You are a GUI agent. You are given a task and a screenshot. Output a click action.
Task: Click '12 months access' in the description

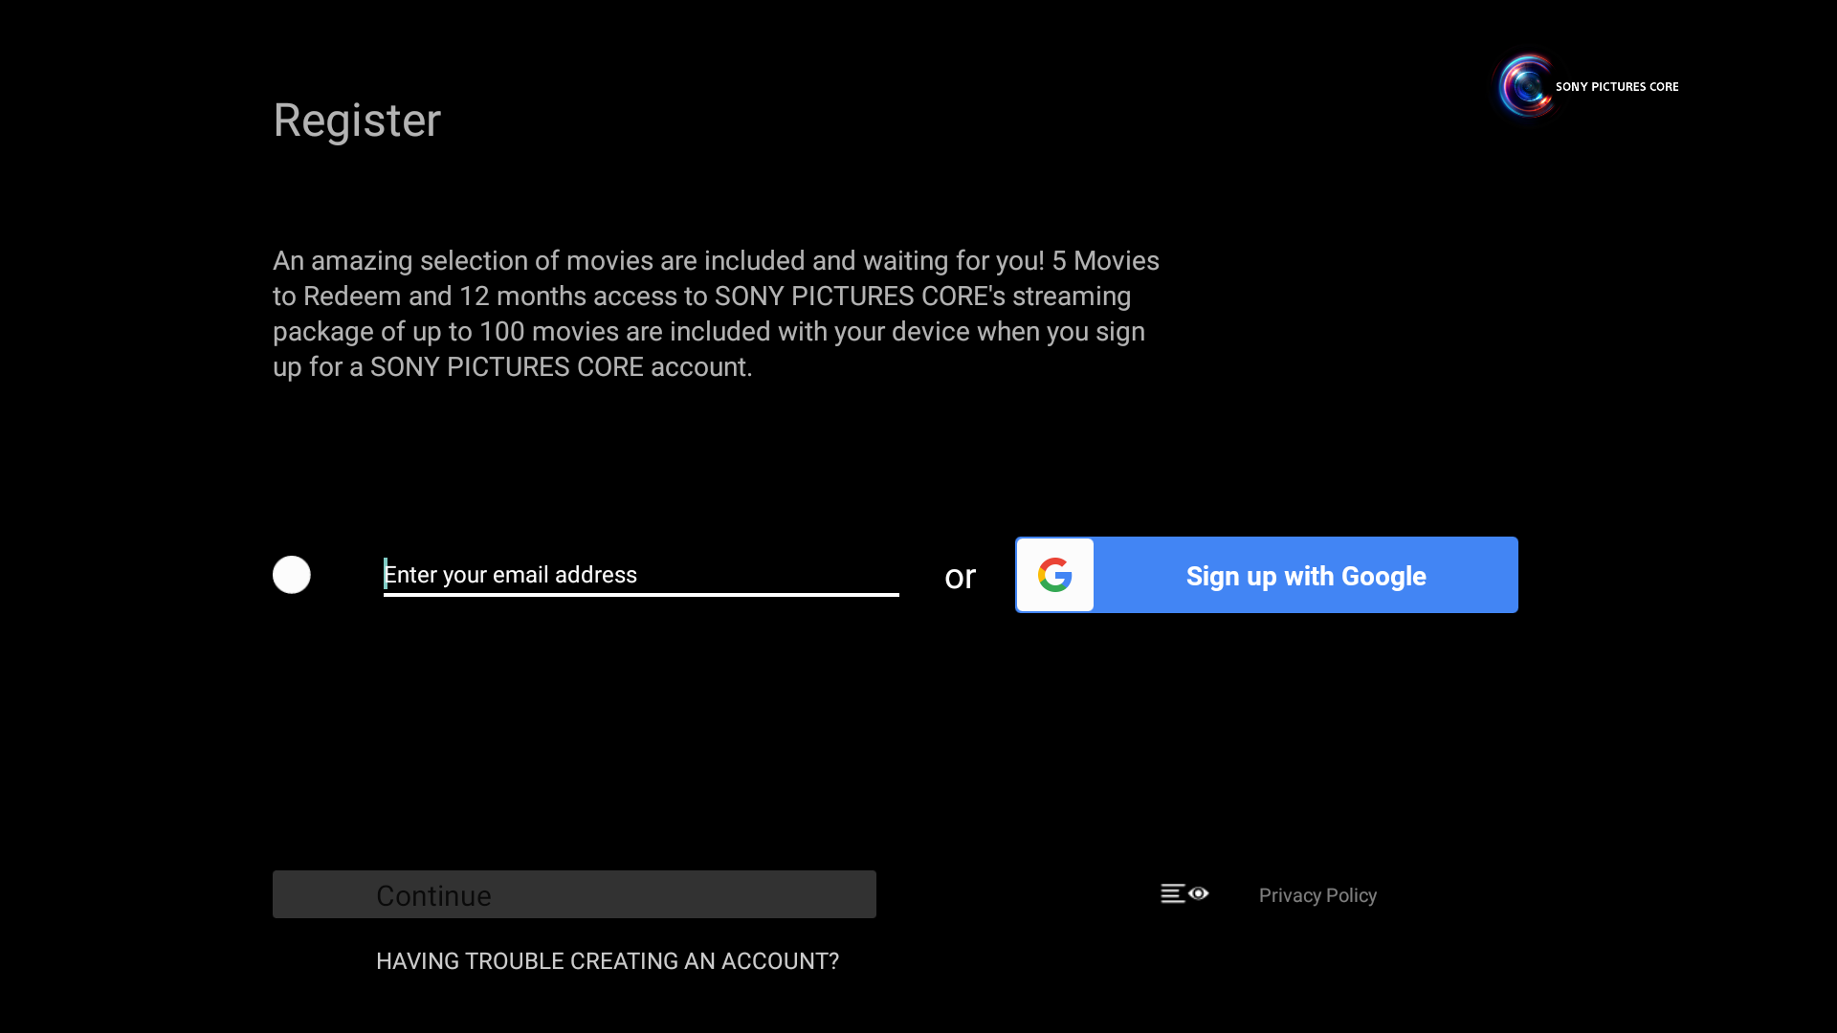pos(567,297)
